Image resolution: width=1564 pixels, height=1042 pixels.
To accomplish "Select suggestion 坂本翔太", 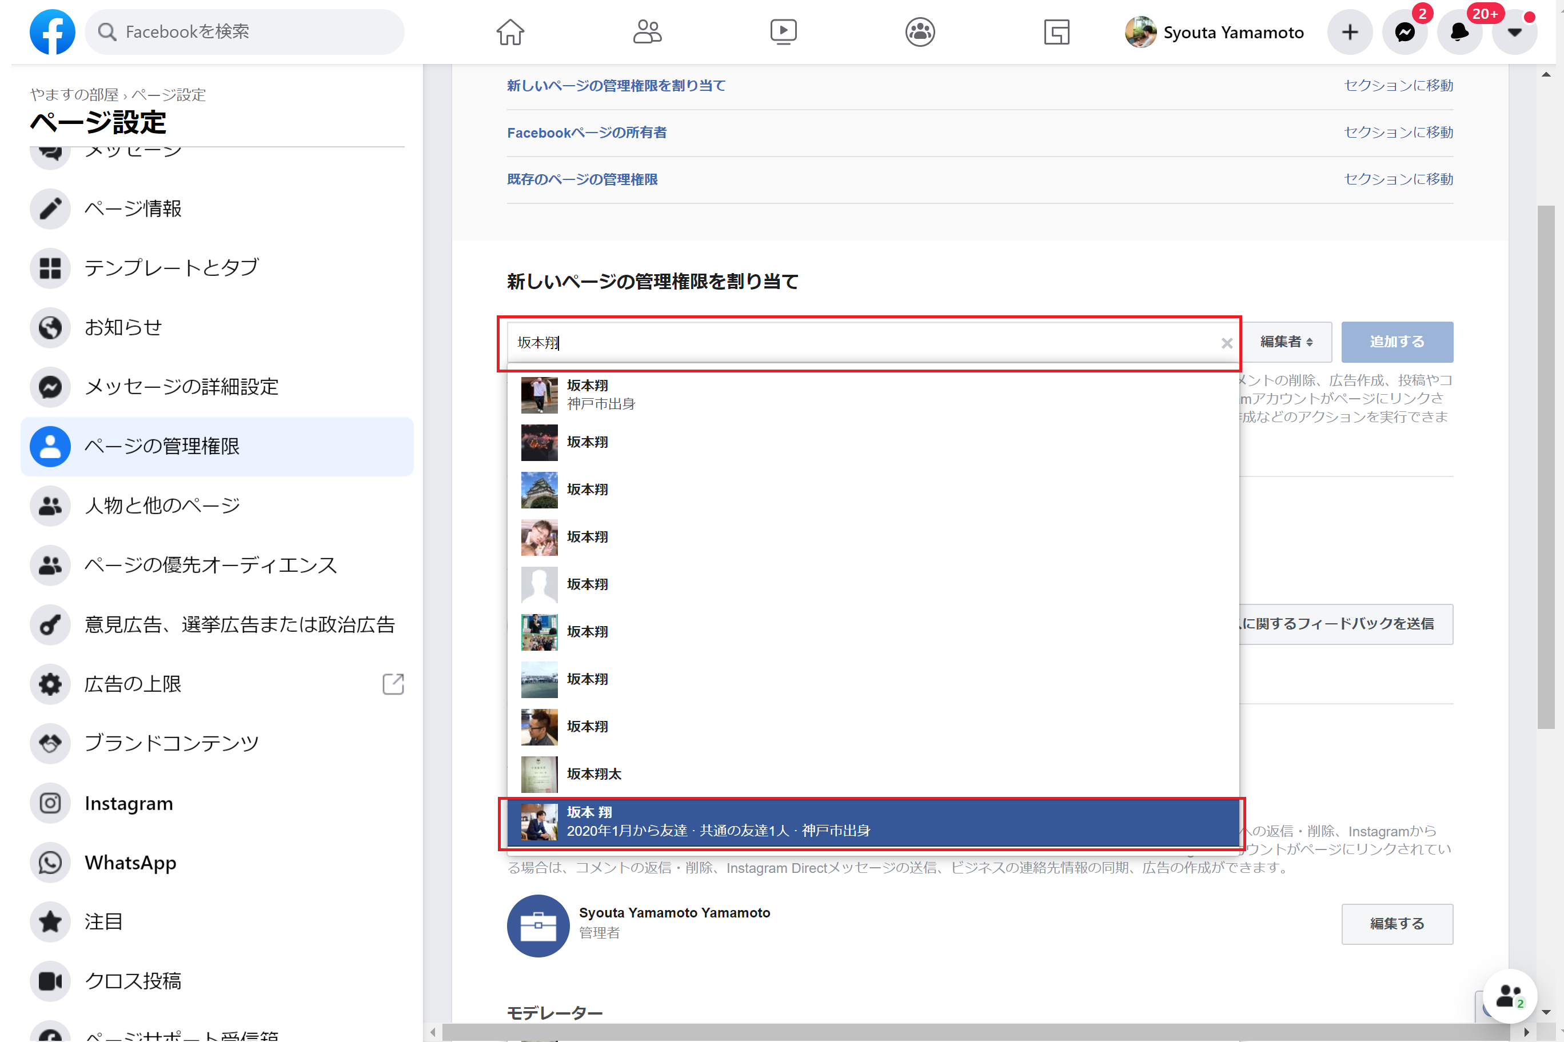I will pyautogui.click(x=872, y=774).
